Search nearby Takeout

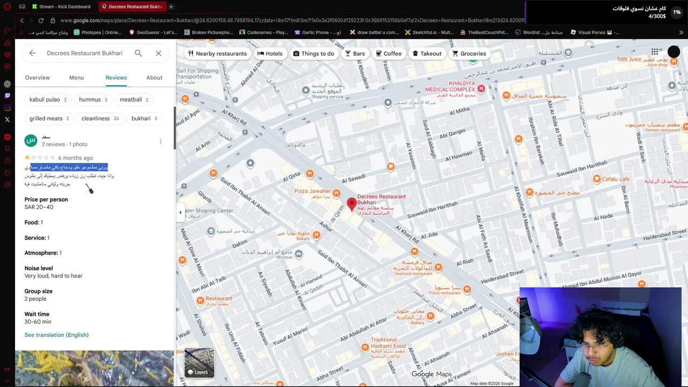(427, 53)
